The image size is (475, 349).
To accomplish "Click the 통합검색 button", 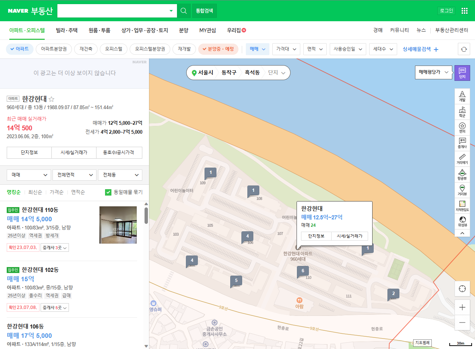I will point(205,11).
